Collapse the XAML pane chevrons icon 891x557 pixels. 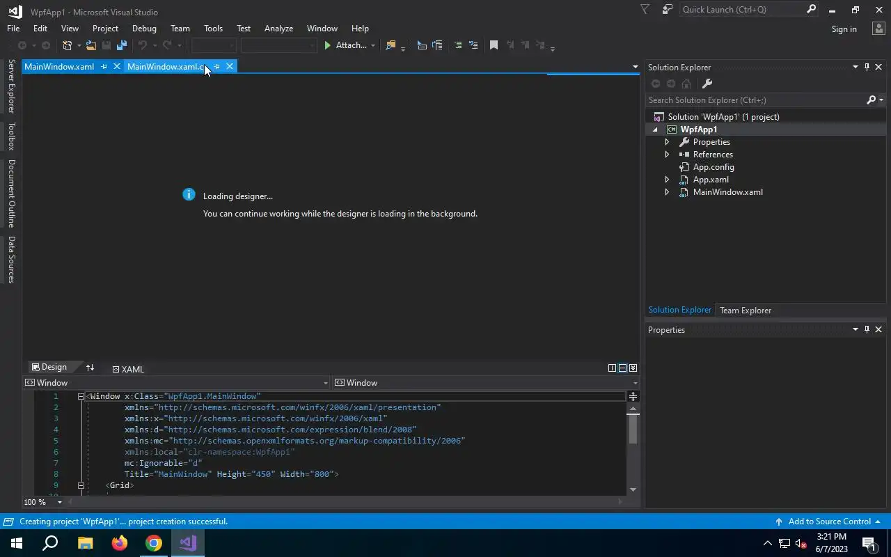pos(633,368)
